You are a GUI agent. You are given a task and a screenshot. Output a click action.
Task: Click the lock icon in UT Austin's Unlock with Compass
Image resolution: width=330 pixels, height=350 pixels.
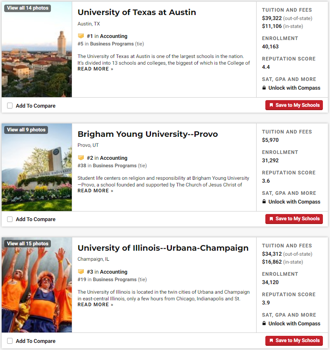tap(264, 88)
